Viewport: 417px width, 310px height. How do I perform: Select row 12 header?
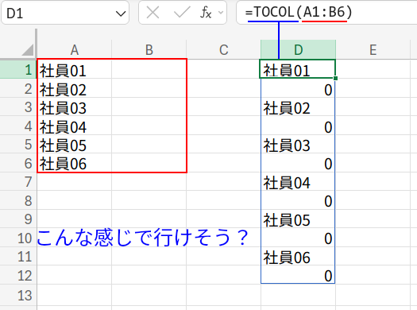pyautogui.click(x=18, y=275)
